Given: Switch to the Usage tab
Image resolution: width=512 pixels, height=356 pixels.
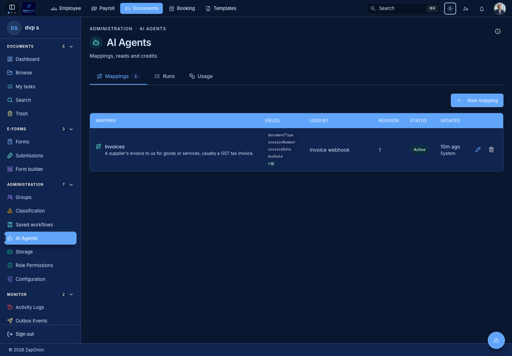Looking at the screenshot, I should coord(201,76).
